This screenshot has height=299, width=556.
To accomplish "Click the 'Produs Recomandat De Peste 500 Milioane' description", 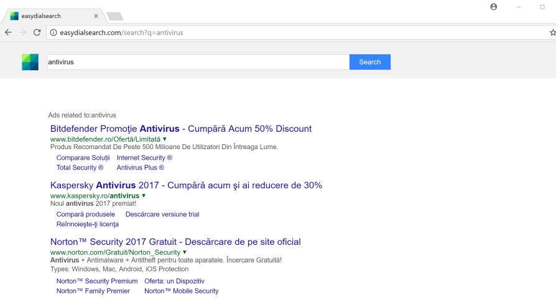I will (164, 147).
